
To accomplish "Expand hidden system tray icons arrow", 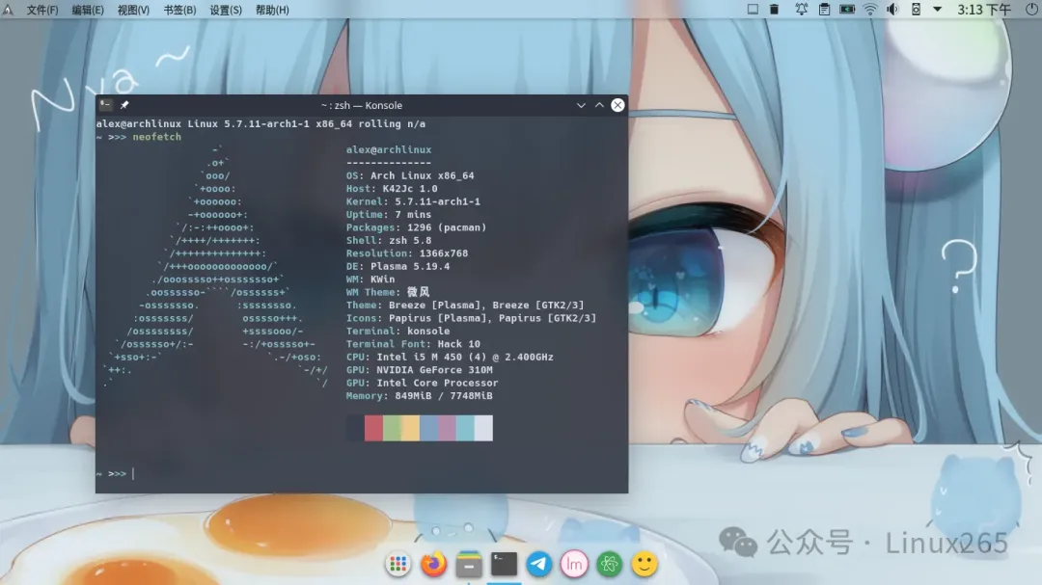I will tap(937, 10).
